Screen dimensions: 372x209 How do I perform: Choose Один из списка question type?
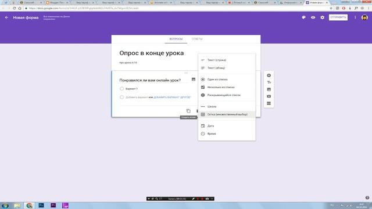pos(227,80)
